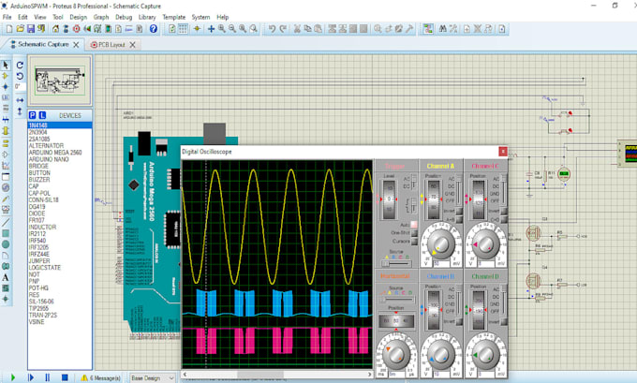Open the blue Help question-mark icon

[x=153, y=29]
